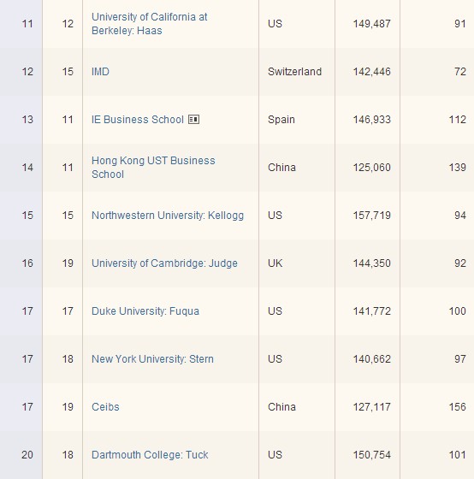
Task: Open the IE Business School link
Action: click(138, 120)
